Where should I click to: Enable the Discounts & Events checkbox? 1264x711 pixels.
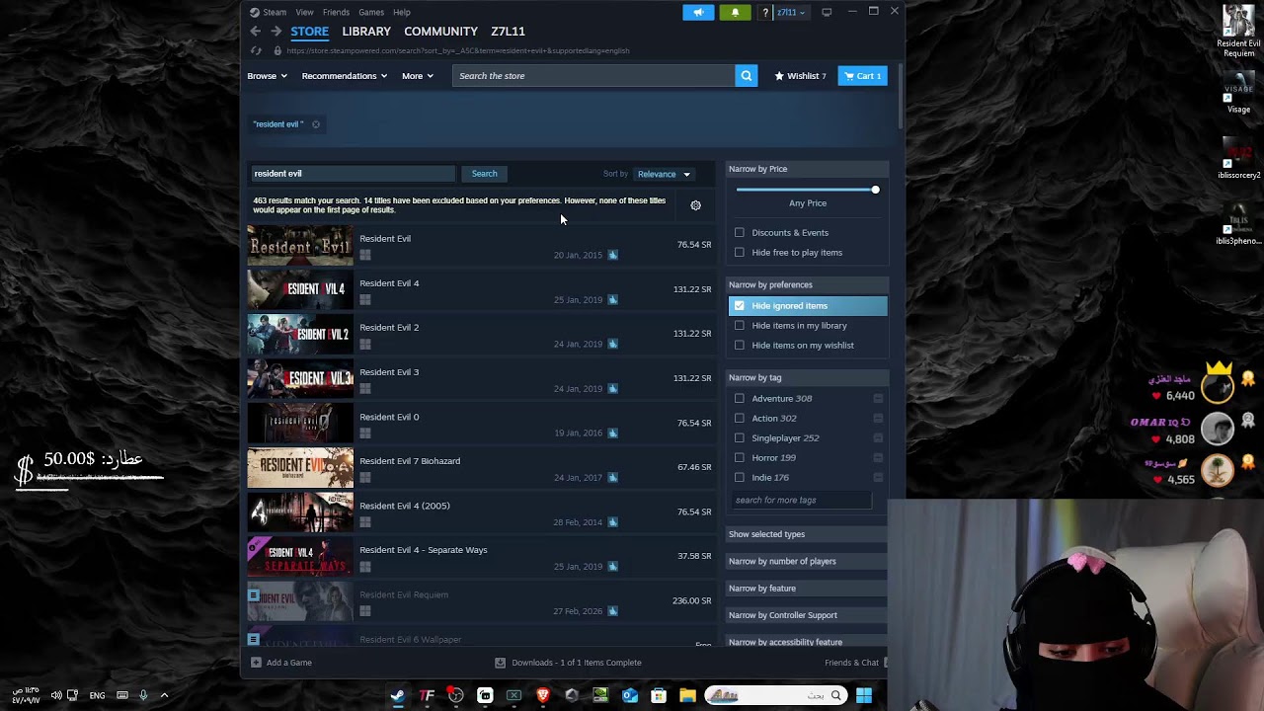pyautogui.click(x=740, y=233)
